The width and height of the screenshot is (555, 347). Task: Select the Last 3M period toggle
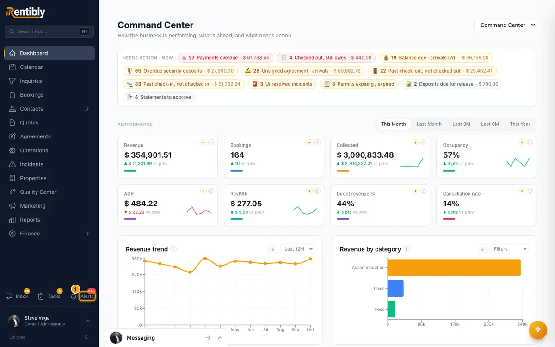click(461, 124)
